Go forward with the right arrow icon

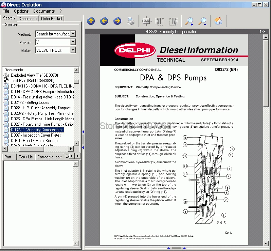[x=118, y=21]
